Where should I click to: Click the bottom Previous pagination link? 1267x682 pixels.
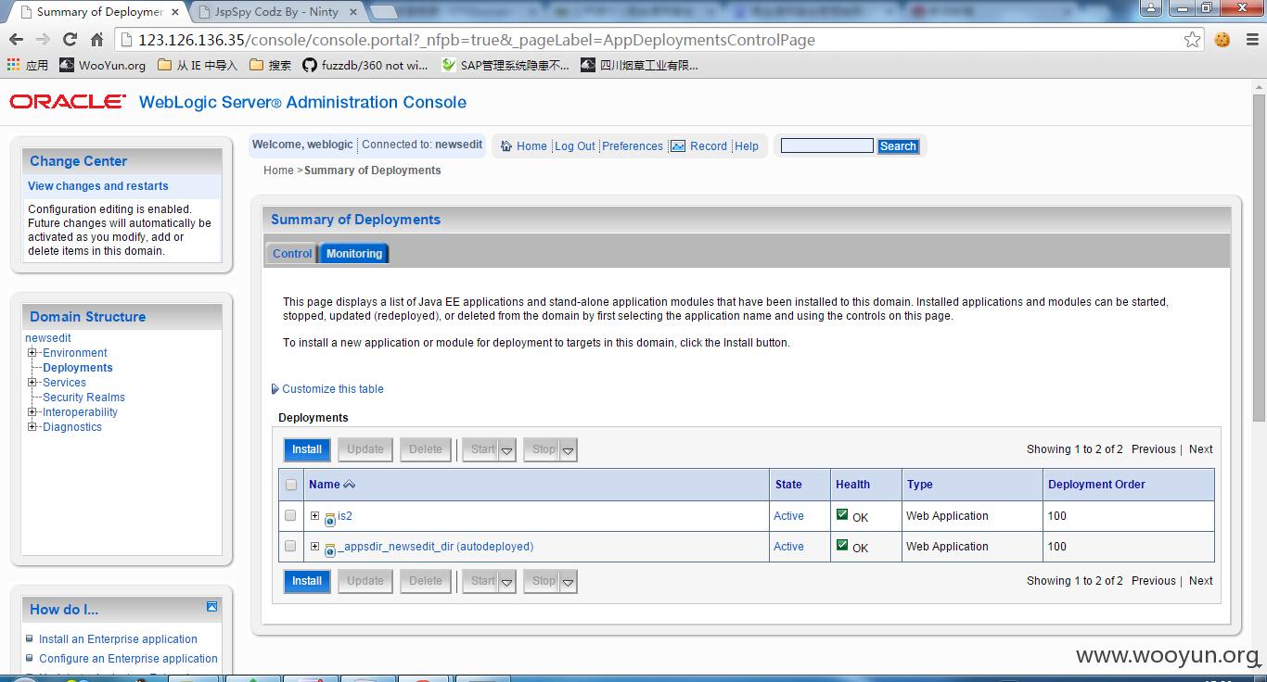click(x=1154, y=581)
